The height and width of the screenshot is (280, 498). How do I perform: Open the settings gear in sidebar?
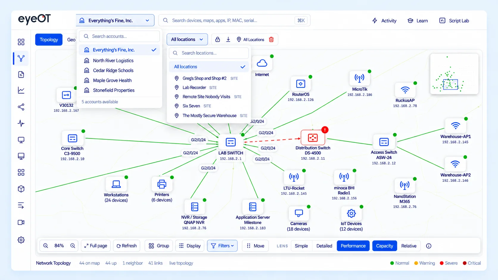click(x=21, y=240)
